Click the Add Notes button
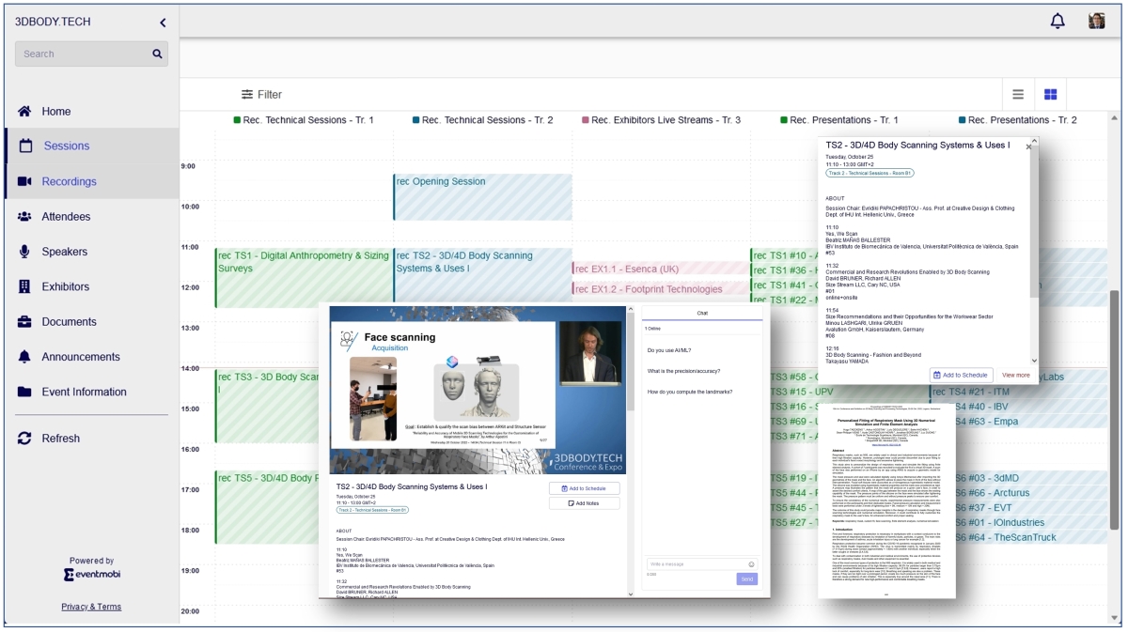 point(584,503)
